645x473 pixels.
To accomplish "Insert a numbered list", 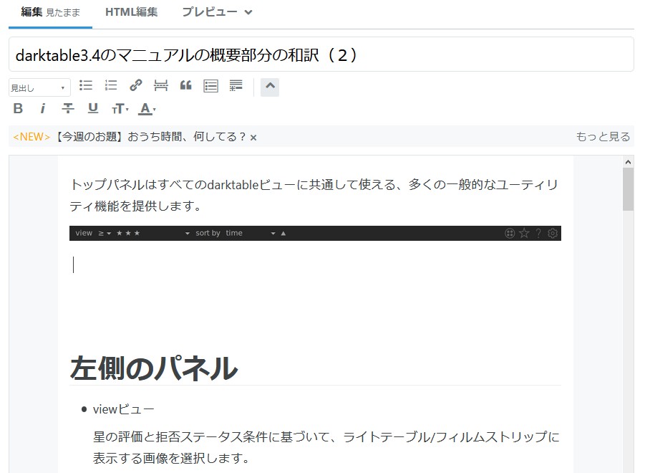I will point(111,85).
